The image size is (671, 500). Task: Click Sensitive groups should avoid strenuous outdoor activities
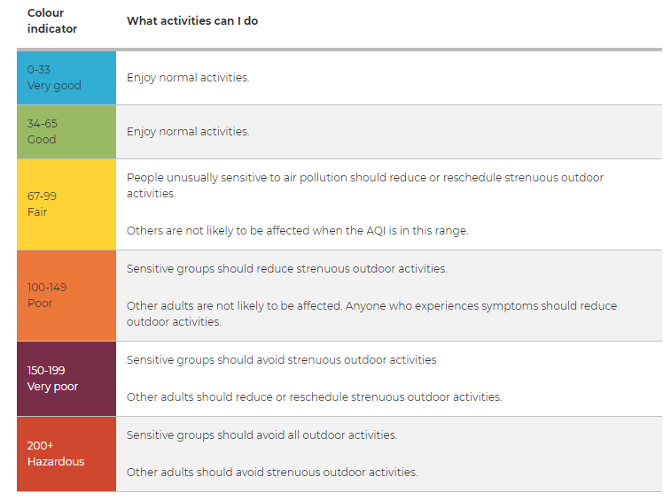[282, 360]
